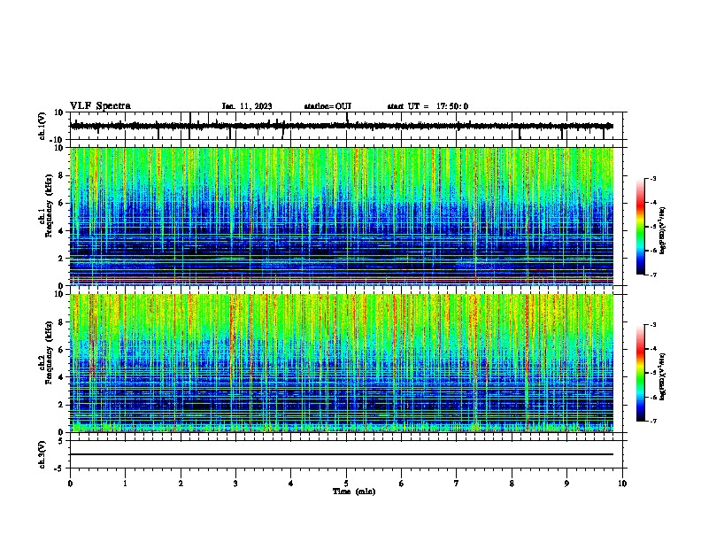Click the "4" kHz tick on ch.1 spectrogram
The width and height of the screenshot is (701, 542).
click(61, 231)
